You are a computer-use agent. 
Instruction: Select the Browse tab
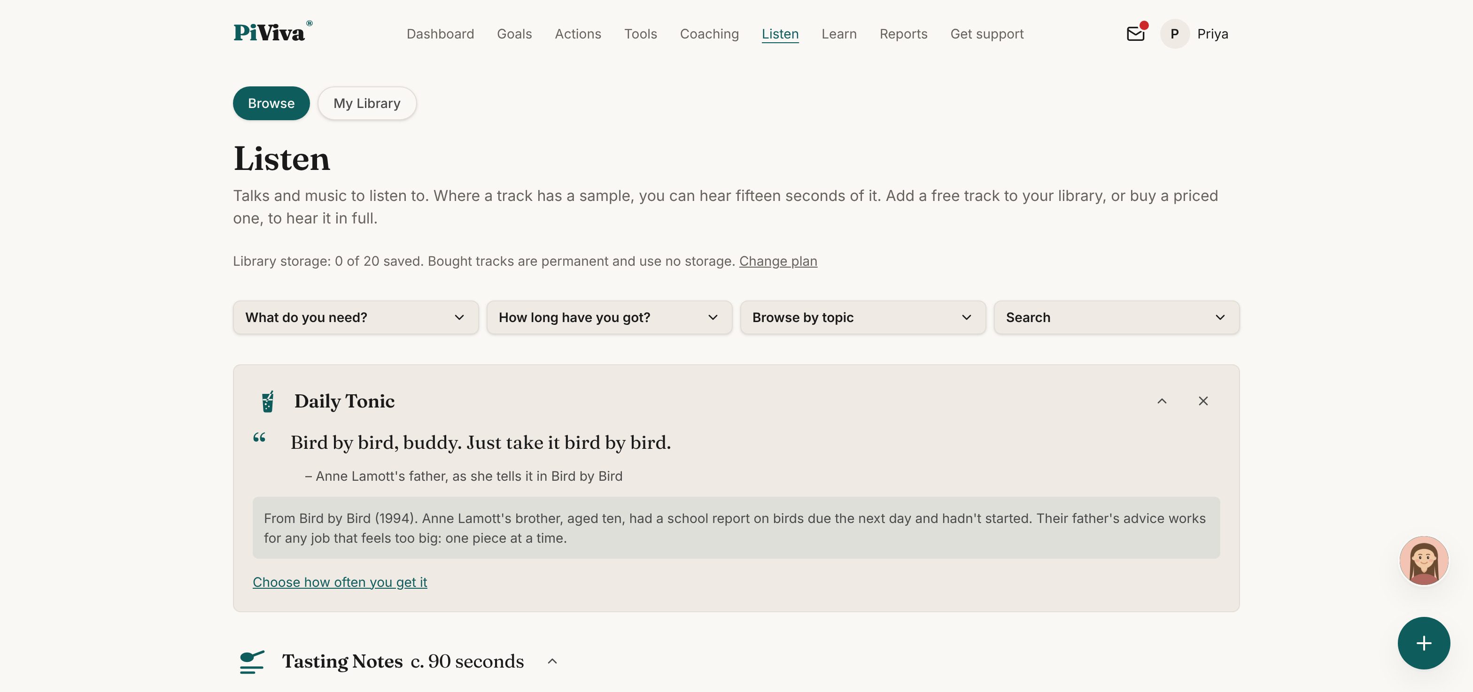(271, 103)
